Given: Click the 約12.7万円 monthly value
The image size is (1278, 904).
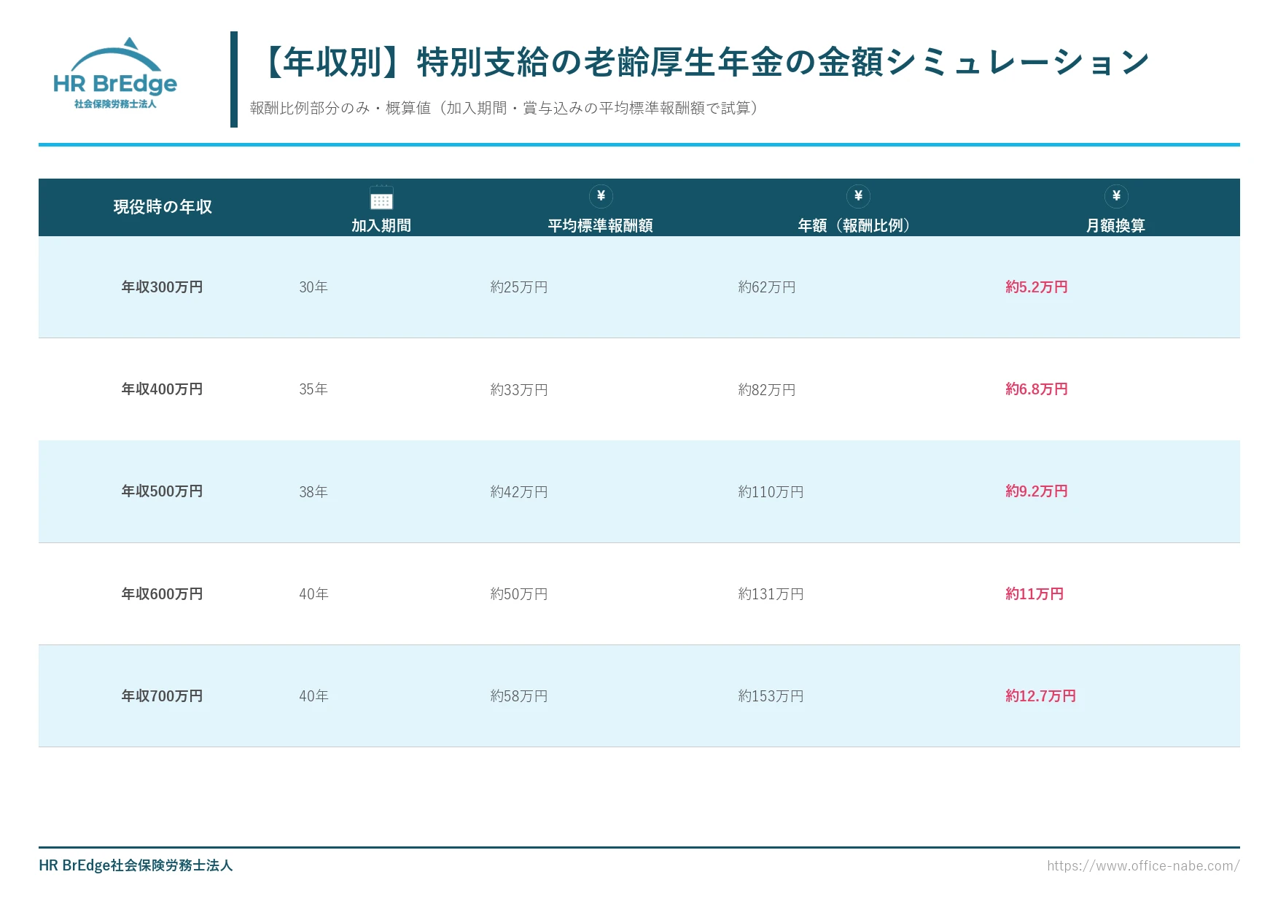Looking at the screenshot, I should tap(1040, 696).
